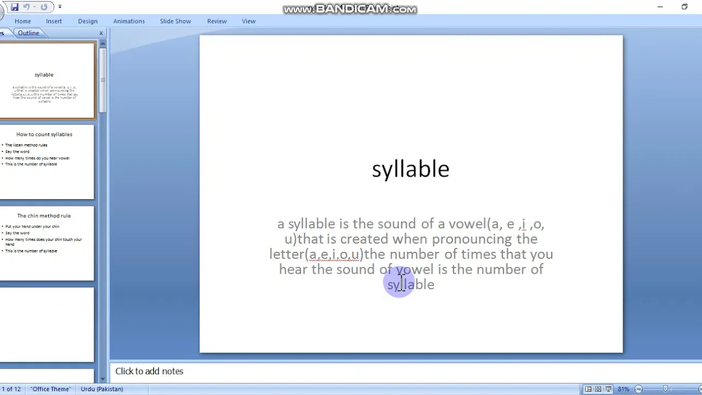Click the slide panel scrollbar down arrow
Screen dimensions: 702x395
click(x=103, y=379)
